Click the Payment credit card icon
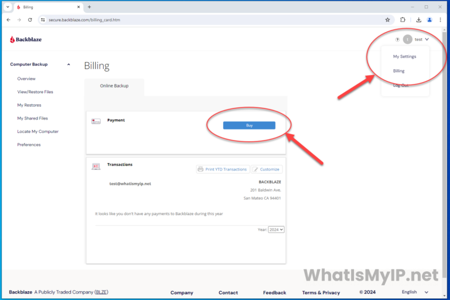This screenshot has width=450, height=300. (96, 121)
